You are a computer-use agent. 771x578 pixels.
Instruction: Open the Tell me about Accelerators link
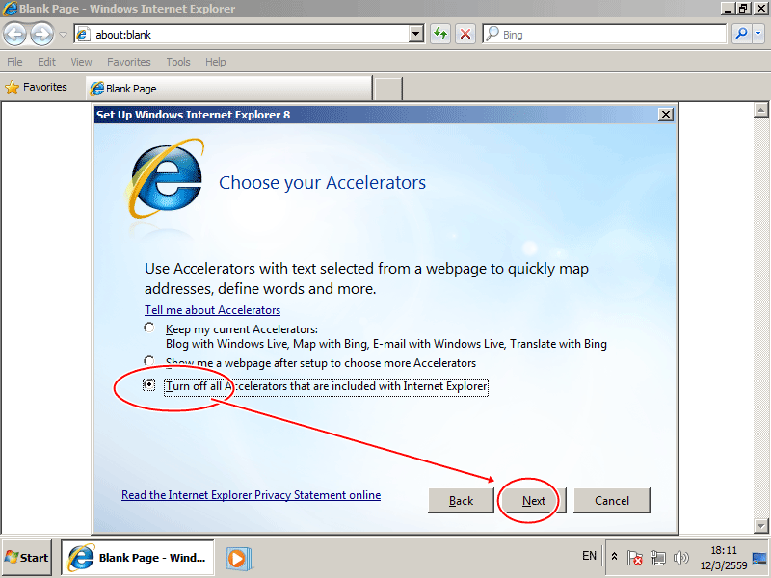coord(212,310)
